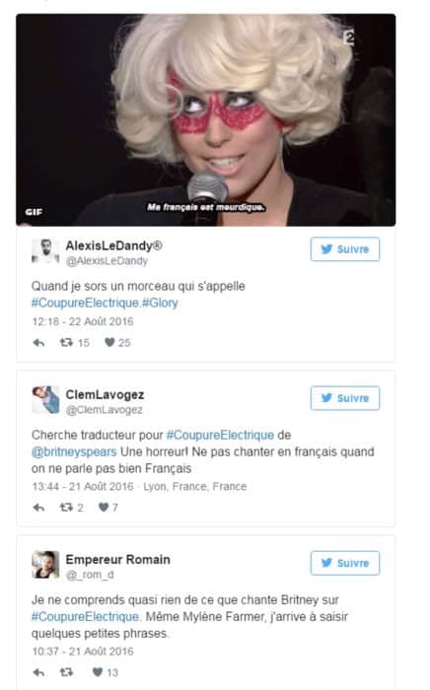Like ClemLavogez's tweet with 7 likes
This screenshot has height=690, width=430.
tap(104, 508)
